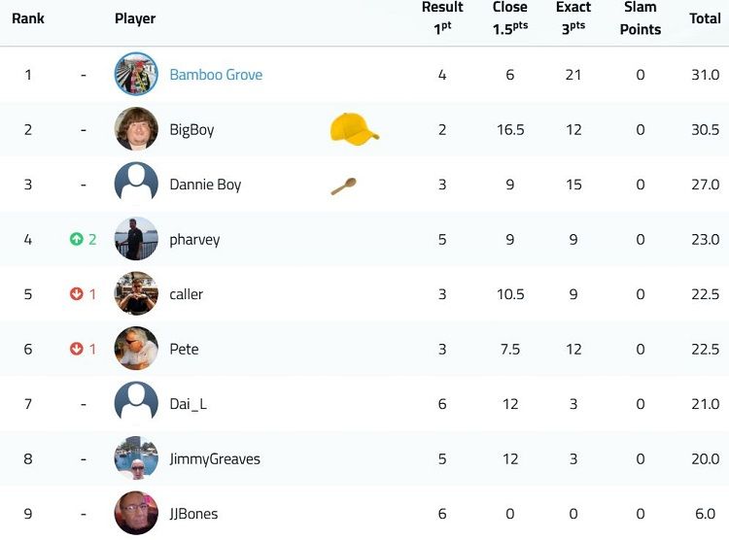Select the JimmyGreaves player name
The height and width of the screenshot is (540, 729).
pyautogui.click(x=215, y=459)
